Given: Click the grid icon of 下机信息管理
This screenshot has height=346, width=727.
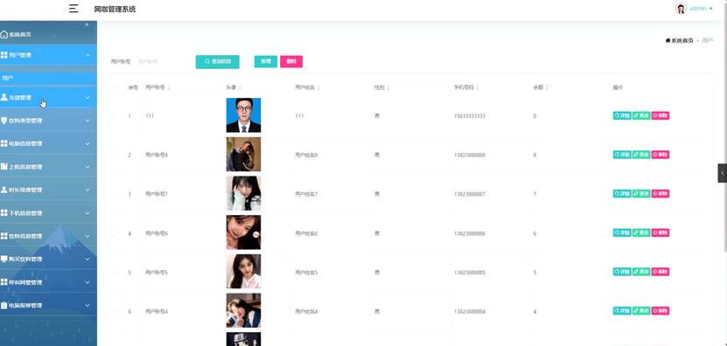Looking at the screenshot, I should tap(4, 213).
